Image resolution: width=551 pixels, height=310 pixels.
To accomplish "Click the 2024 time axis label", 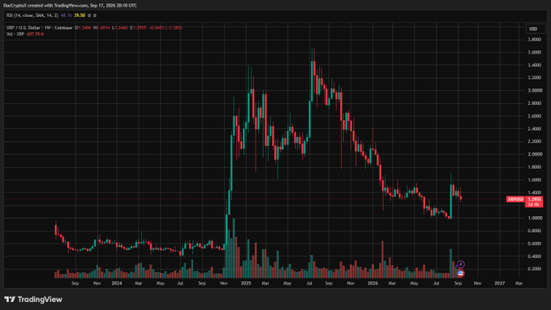I will pyautogui.click(x=117, y=283).
